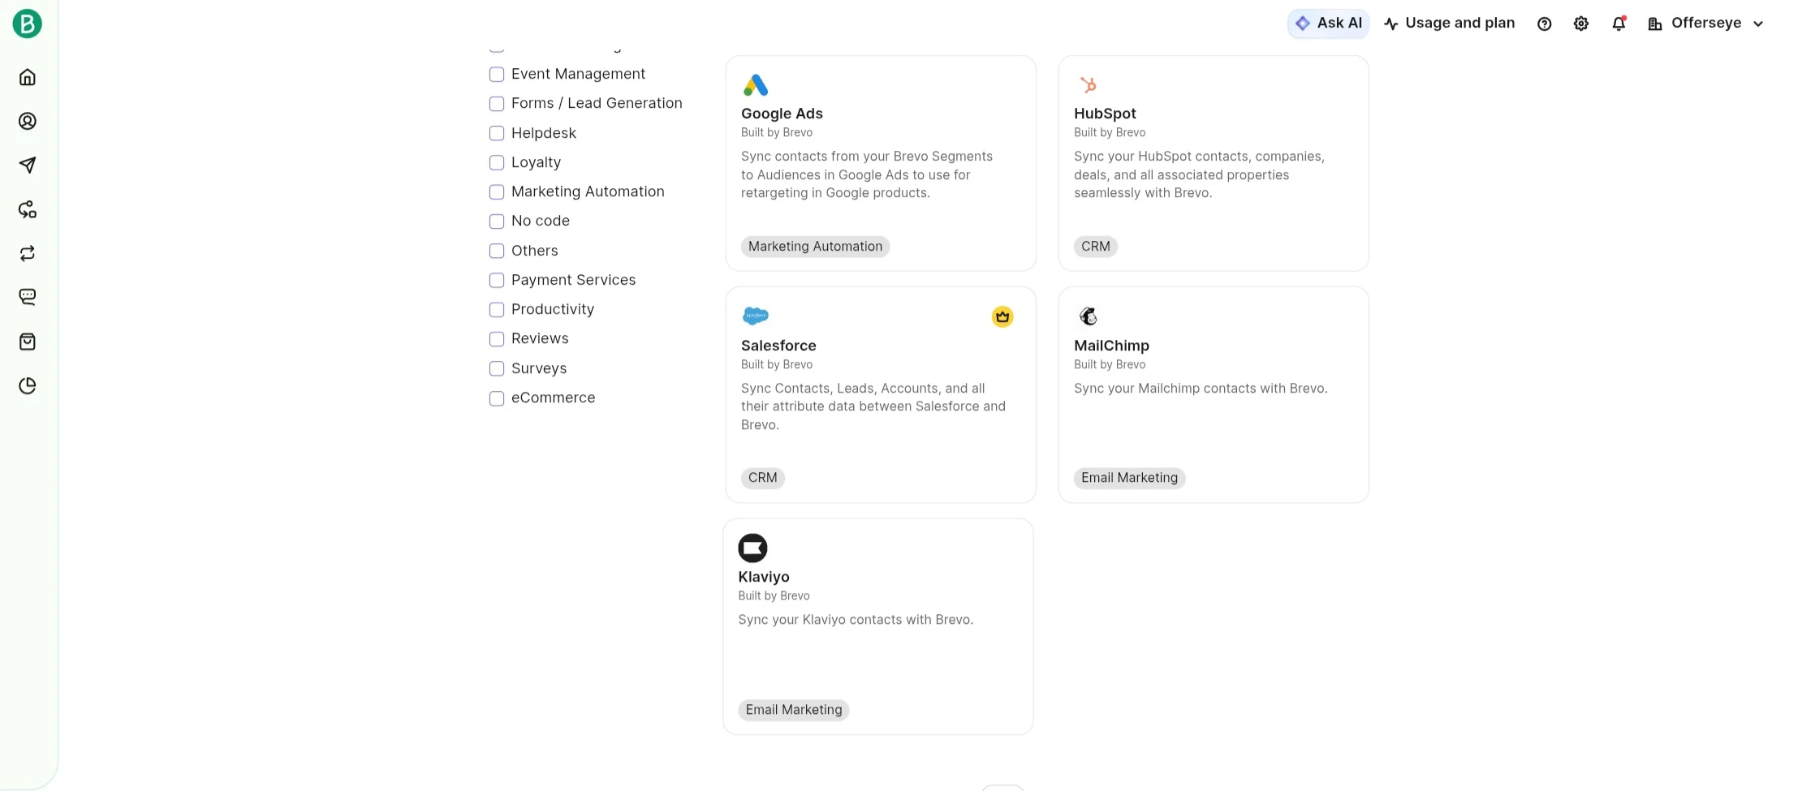Toggle the Productivity checkbox
This screenshot has width=1802, height=791.
coord(497,309)
